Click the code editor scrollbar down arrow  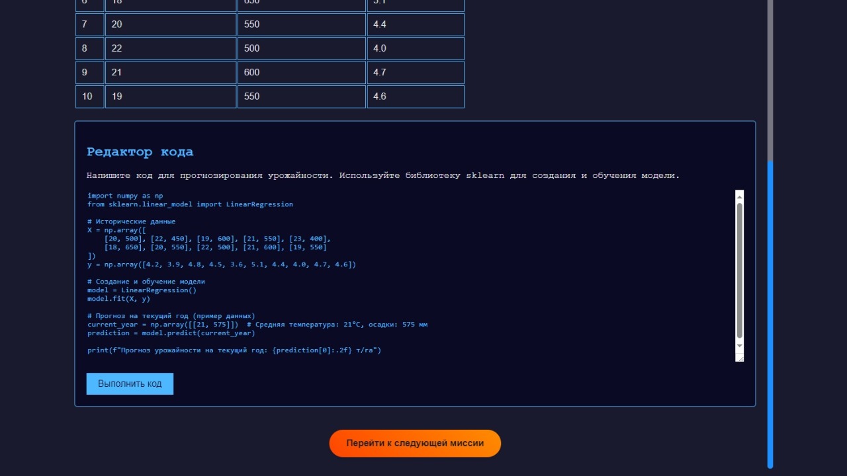[x=739, y=347]
